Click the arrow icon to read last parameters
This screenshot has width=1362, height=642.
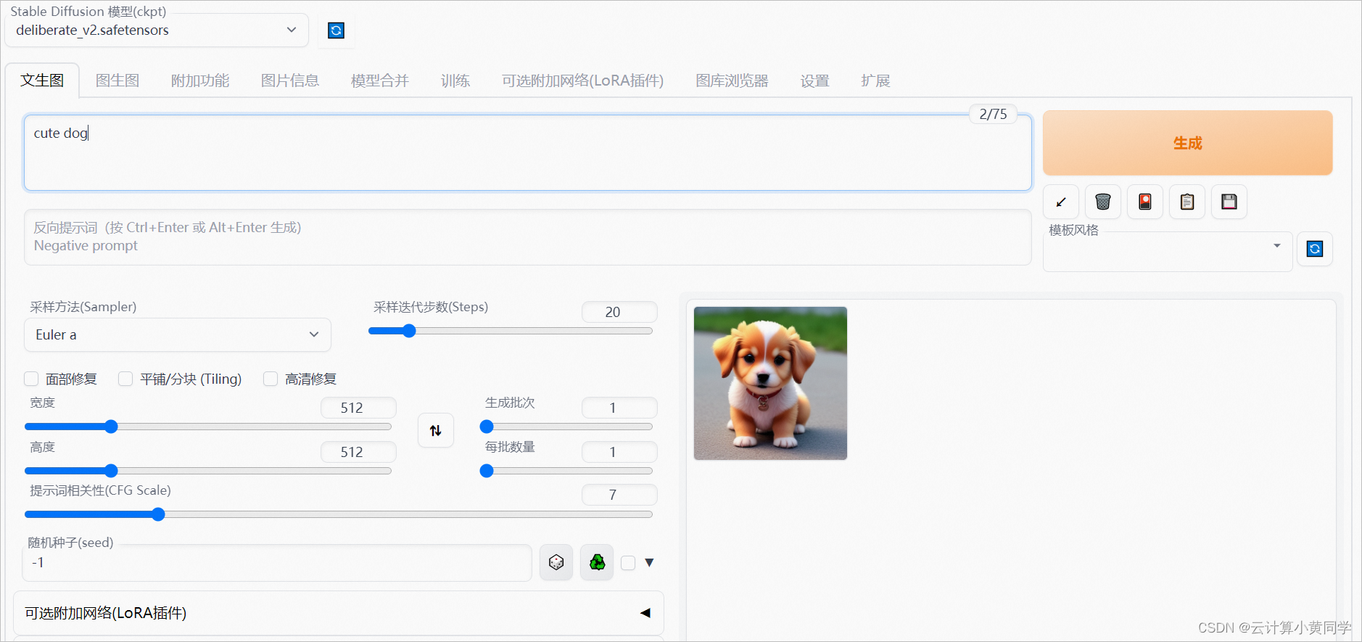coord(1061,202)
